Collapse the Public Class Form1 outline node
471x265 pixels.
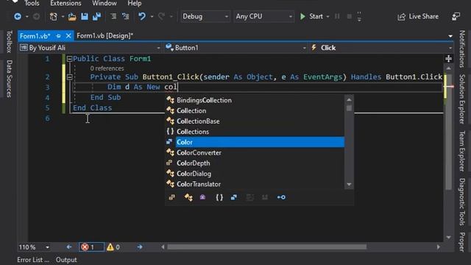tap(69, 59)
